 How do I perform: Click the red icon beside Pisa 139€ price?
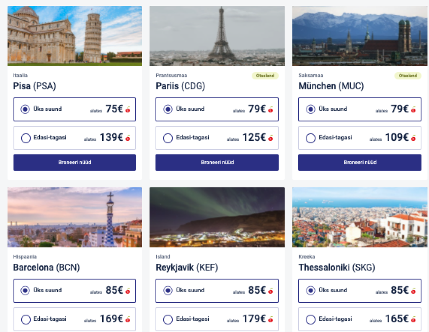point(128,138)
